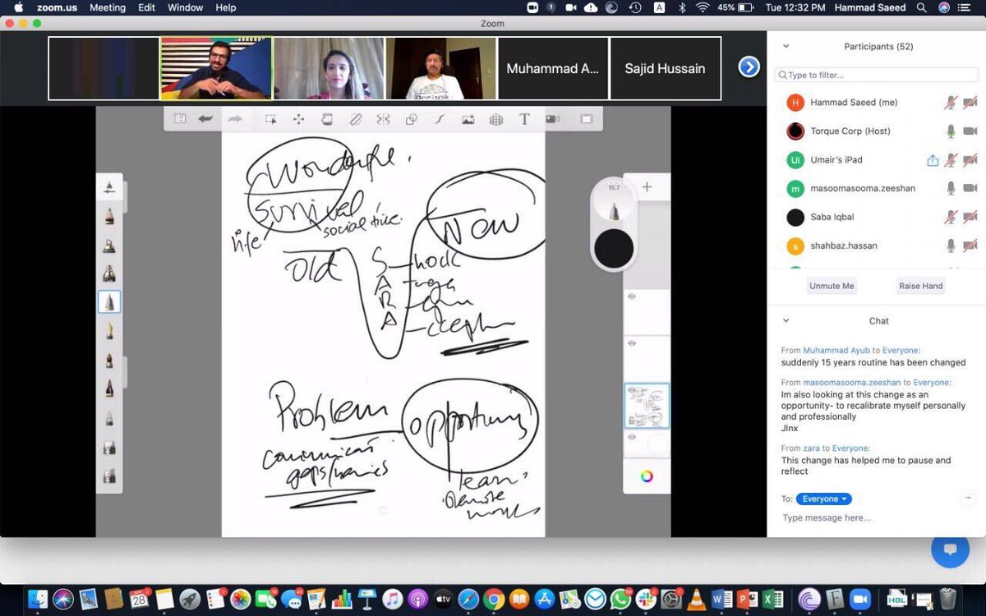Viewport: 986px width, 616px height.
Task: Click the import image icon
Action: [x=468, y=119]
